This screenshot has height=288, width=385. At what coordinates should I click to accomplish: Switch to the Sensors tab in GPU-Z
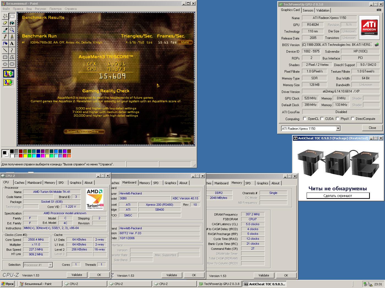tap(308, 10)
